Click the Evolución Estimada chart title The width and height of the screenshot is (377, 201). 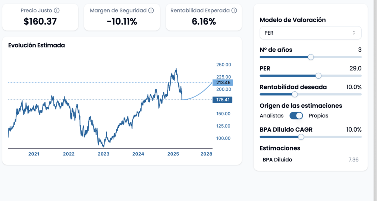click(37, 45)
